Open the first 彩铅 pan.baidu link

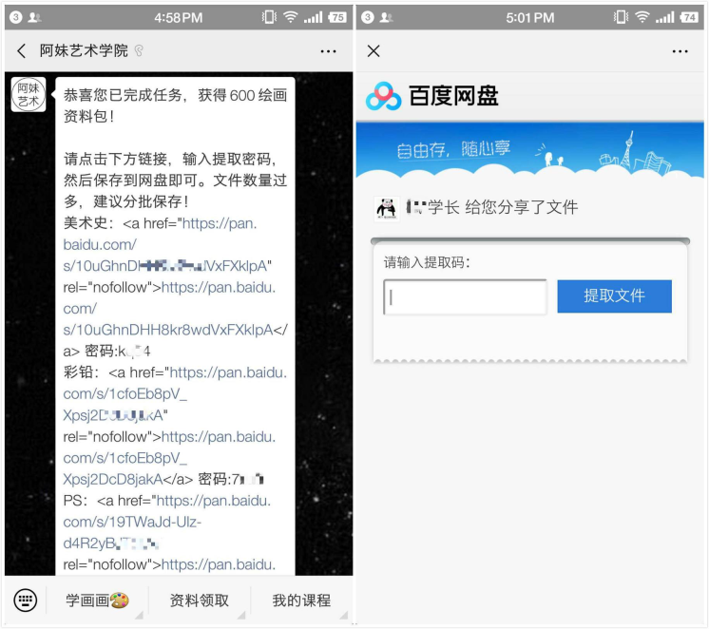tap(174, 394)
